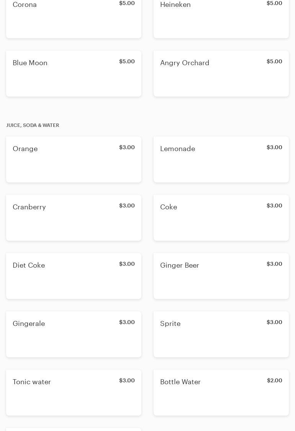Select the Cranberry juice item
This screenshot has height=431, width=295.
(x=74, y=218)
